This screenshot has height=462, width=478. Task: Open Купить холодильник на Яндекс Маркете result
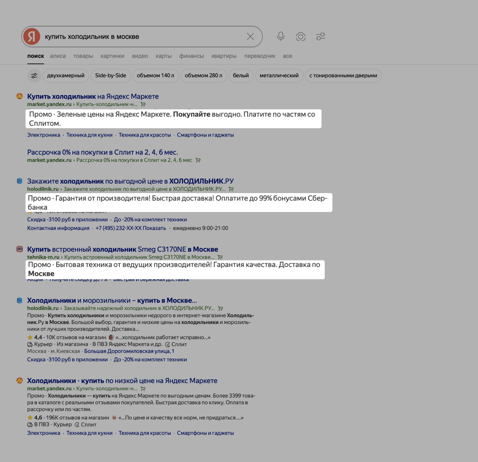(x=93, y=96)
